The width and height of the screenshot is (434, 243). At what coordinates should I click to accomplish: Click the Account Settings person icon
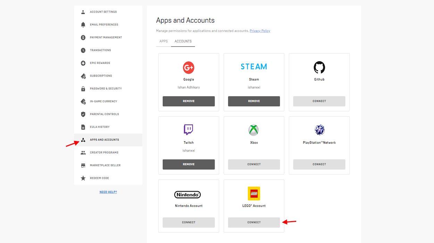(x=83, y=12)
